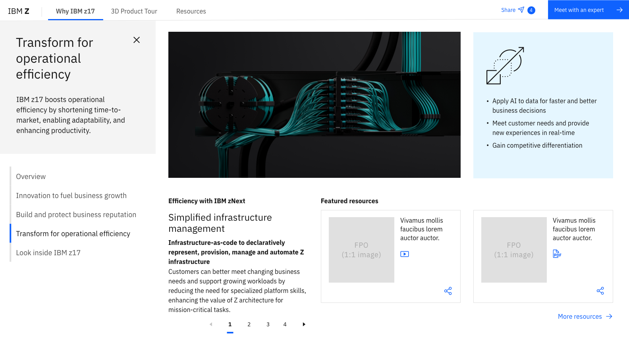Open the Resources tab
This screenshot has height=362, width=629.
coord(191,11)
